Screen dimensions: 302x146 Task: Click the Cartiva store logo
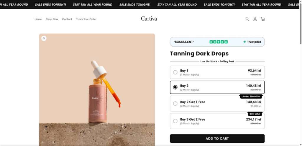click(x=149, y=19)
